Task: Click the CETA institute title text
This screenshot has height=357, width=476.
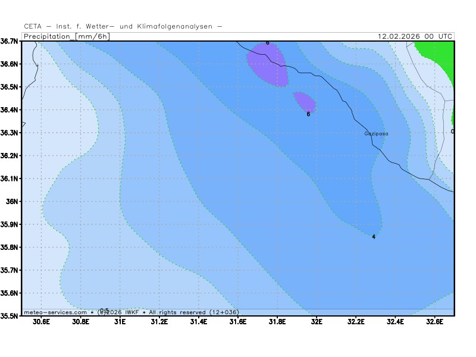Action: tap(123, 26)
